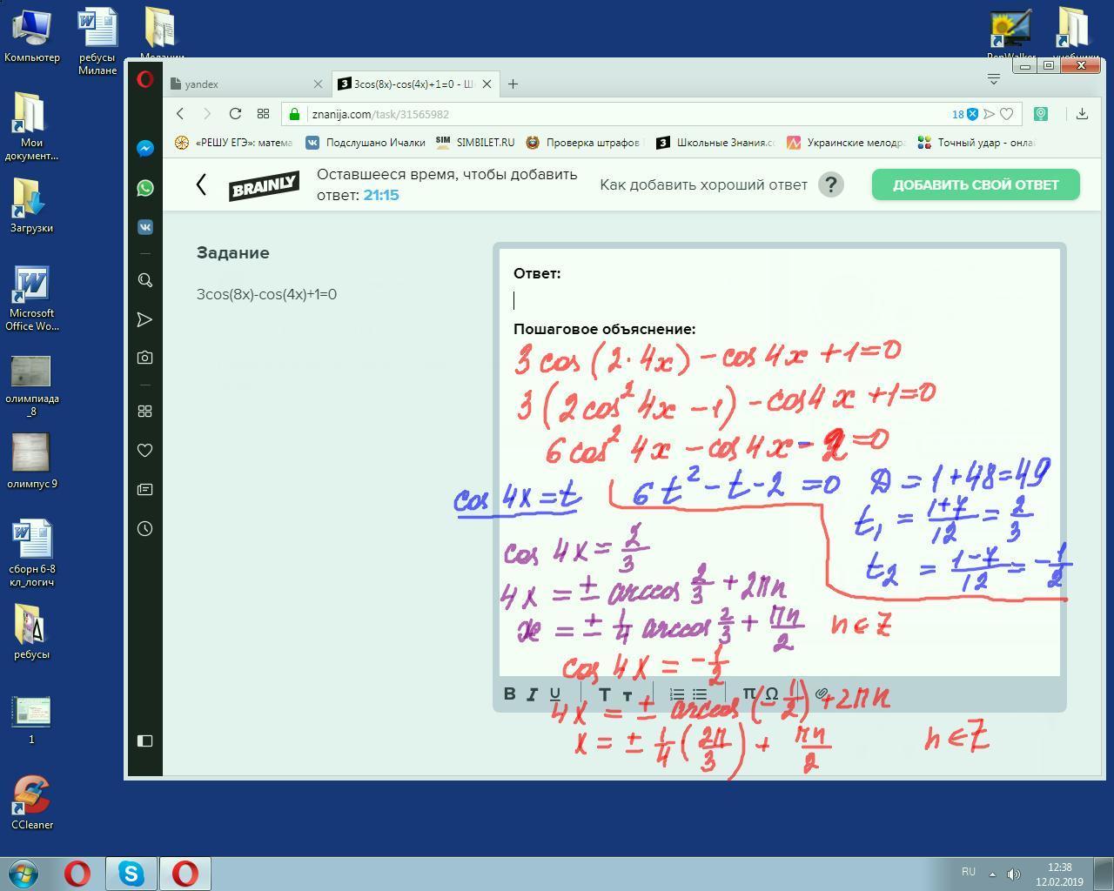Open the Компьютер desktop icon

coord(32,36)
